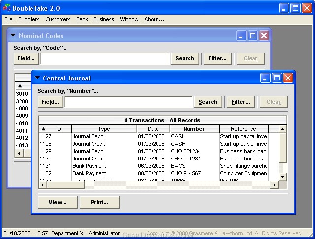Click Search button in Central Journal

coord(208,102)
